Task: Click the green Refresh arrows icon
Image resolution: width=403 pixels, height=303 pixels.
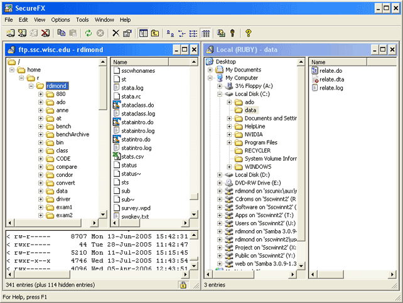Action: (x=89, y=33)
